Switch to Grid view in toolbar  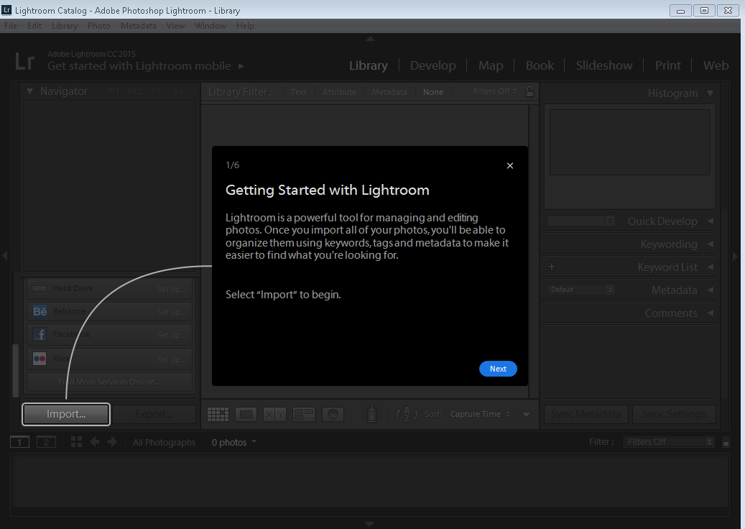pos(218,414)
